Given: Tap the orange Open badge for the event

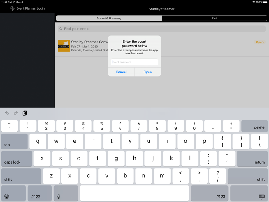Looking at the screenshot, I should pos(259,42).
